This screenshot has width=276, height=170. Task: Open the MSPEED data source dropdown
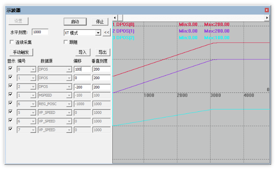(69, 95)
